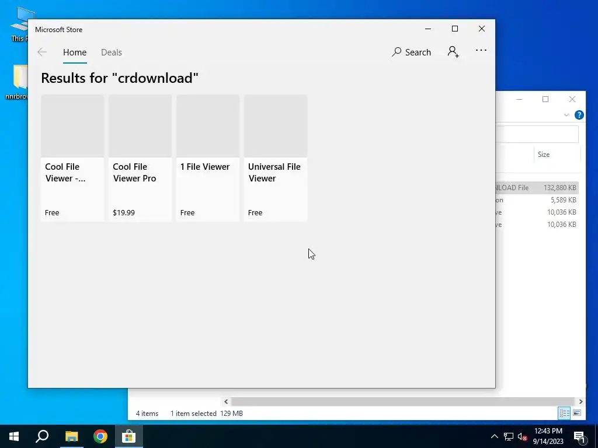Select the 5,589 KB file row
598x448 pixels.
click(537, 200)
